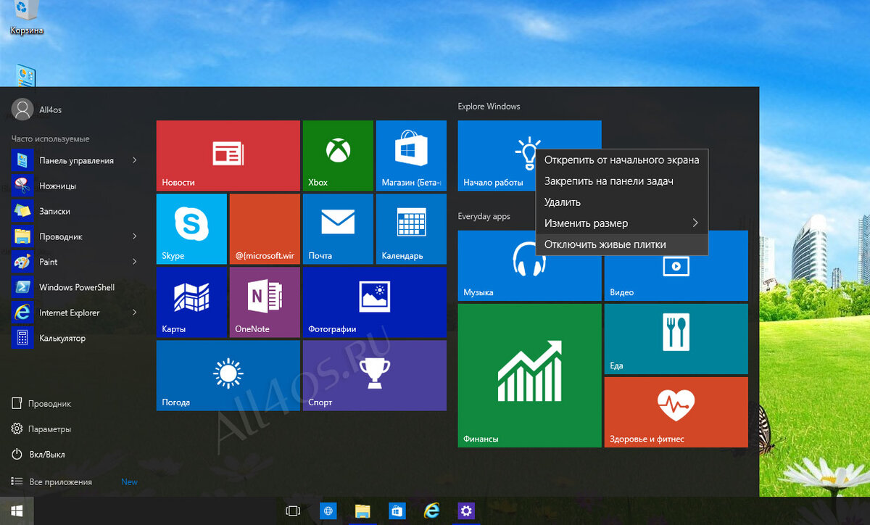Expand Paint jump list arrow
Screen dimensions: 870x525
click(135, 262)
